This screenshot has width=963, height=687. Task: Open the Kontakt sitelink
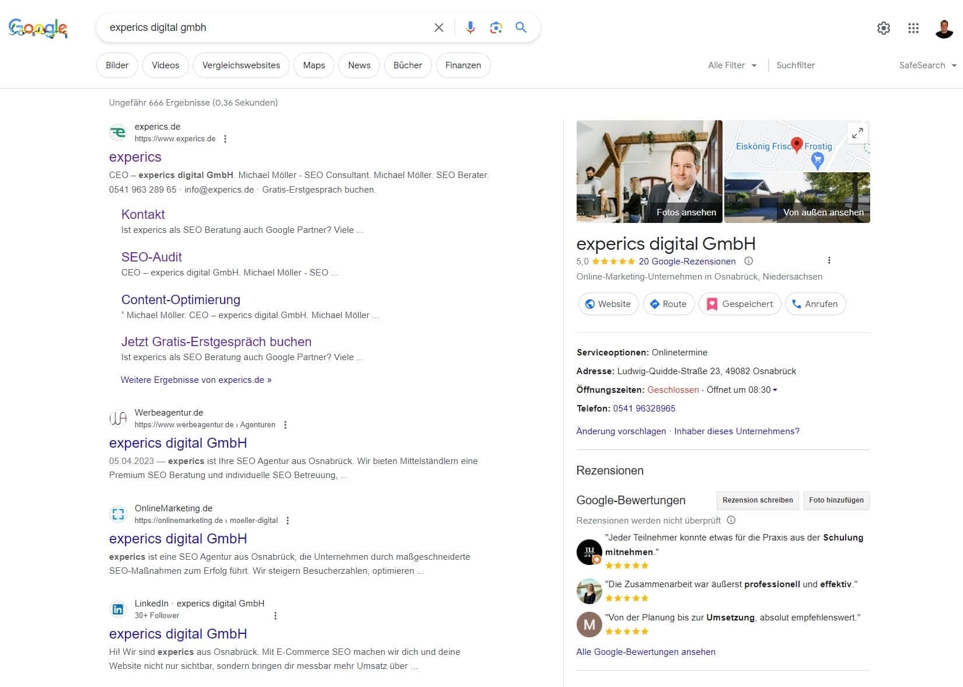[x=143, y=214]
